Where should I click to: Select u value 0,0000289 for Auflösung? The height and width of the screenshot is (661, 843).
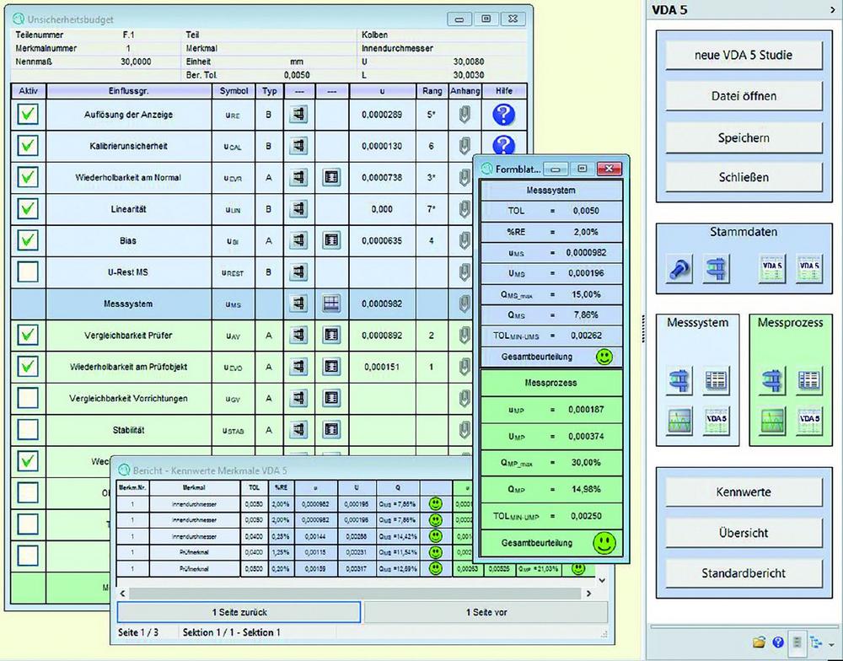(x=382, y=115)
